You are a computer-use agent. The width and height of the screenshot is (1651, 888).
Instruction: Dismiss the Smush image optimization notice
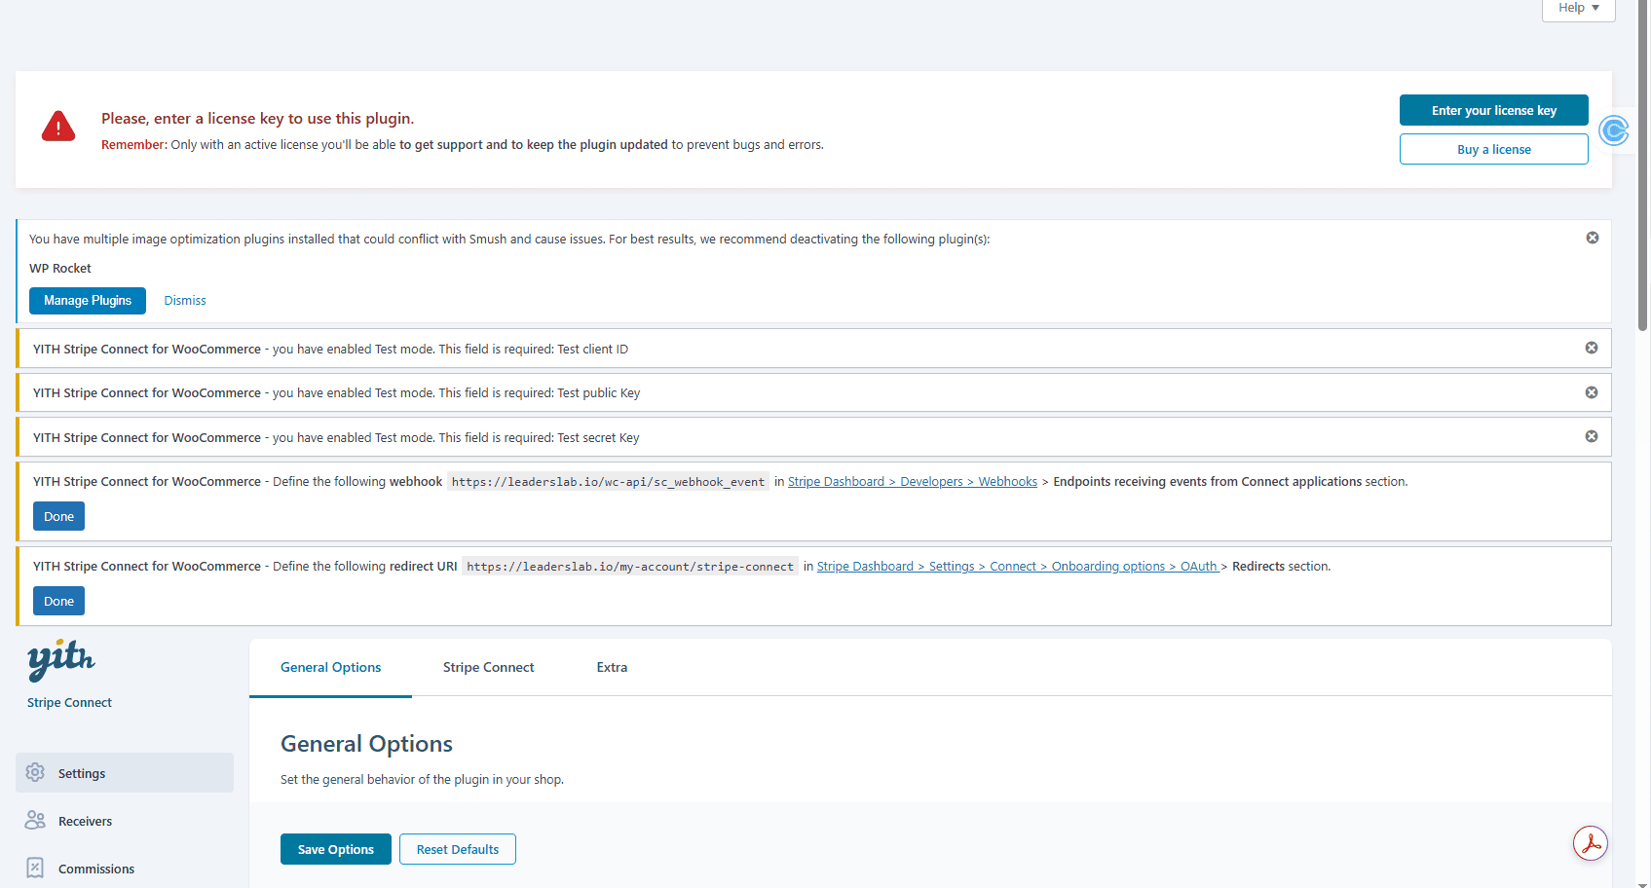[1593, 238]
